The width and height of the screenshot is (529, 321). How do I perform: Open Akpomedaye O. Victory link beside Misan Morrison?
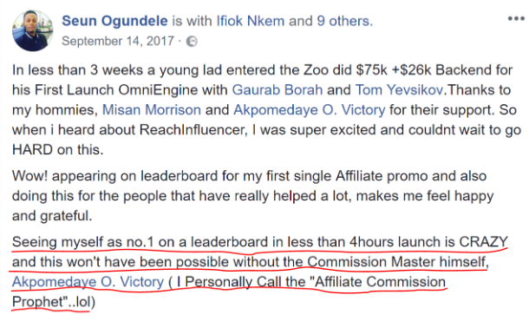point(310,109)
